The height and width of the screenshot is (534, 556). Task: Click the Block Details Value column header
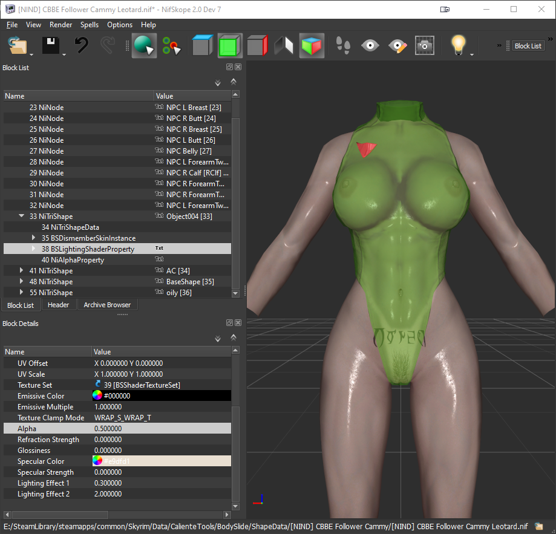(162, 352)
